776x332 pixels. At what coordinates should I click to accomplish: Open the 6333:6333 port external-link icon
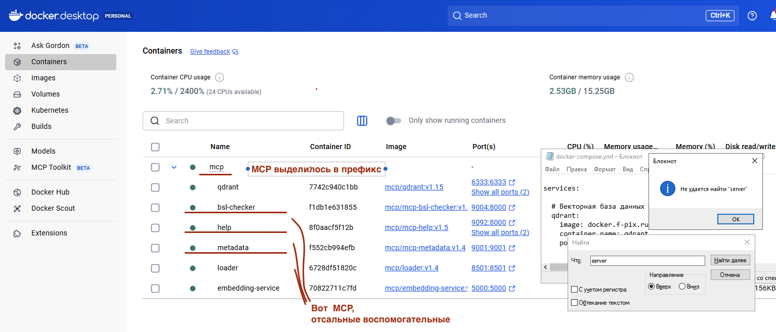click(x=512, y=182)
